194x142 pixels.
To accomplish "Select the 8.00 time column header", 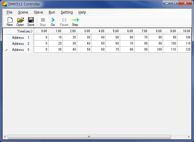I will coord(156,31).
